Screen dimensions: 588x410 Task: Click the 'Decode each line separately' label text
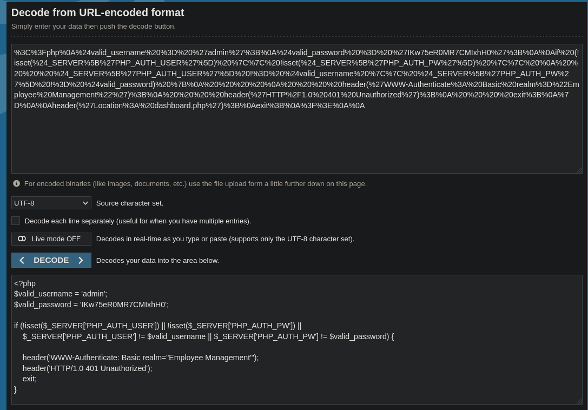[138, 221]
